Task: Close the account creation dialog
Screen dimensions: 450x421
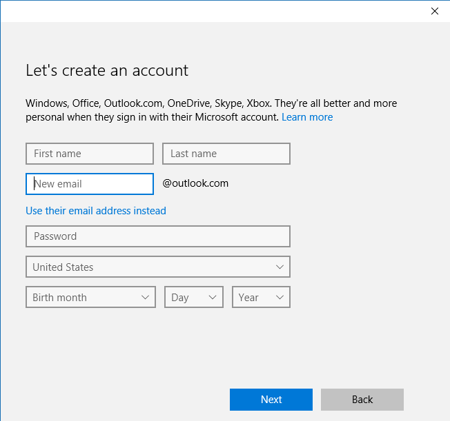Action: coord(435,11)
